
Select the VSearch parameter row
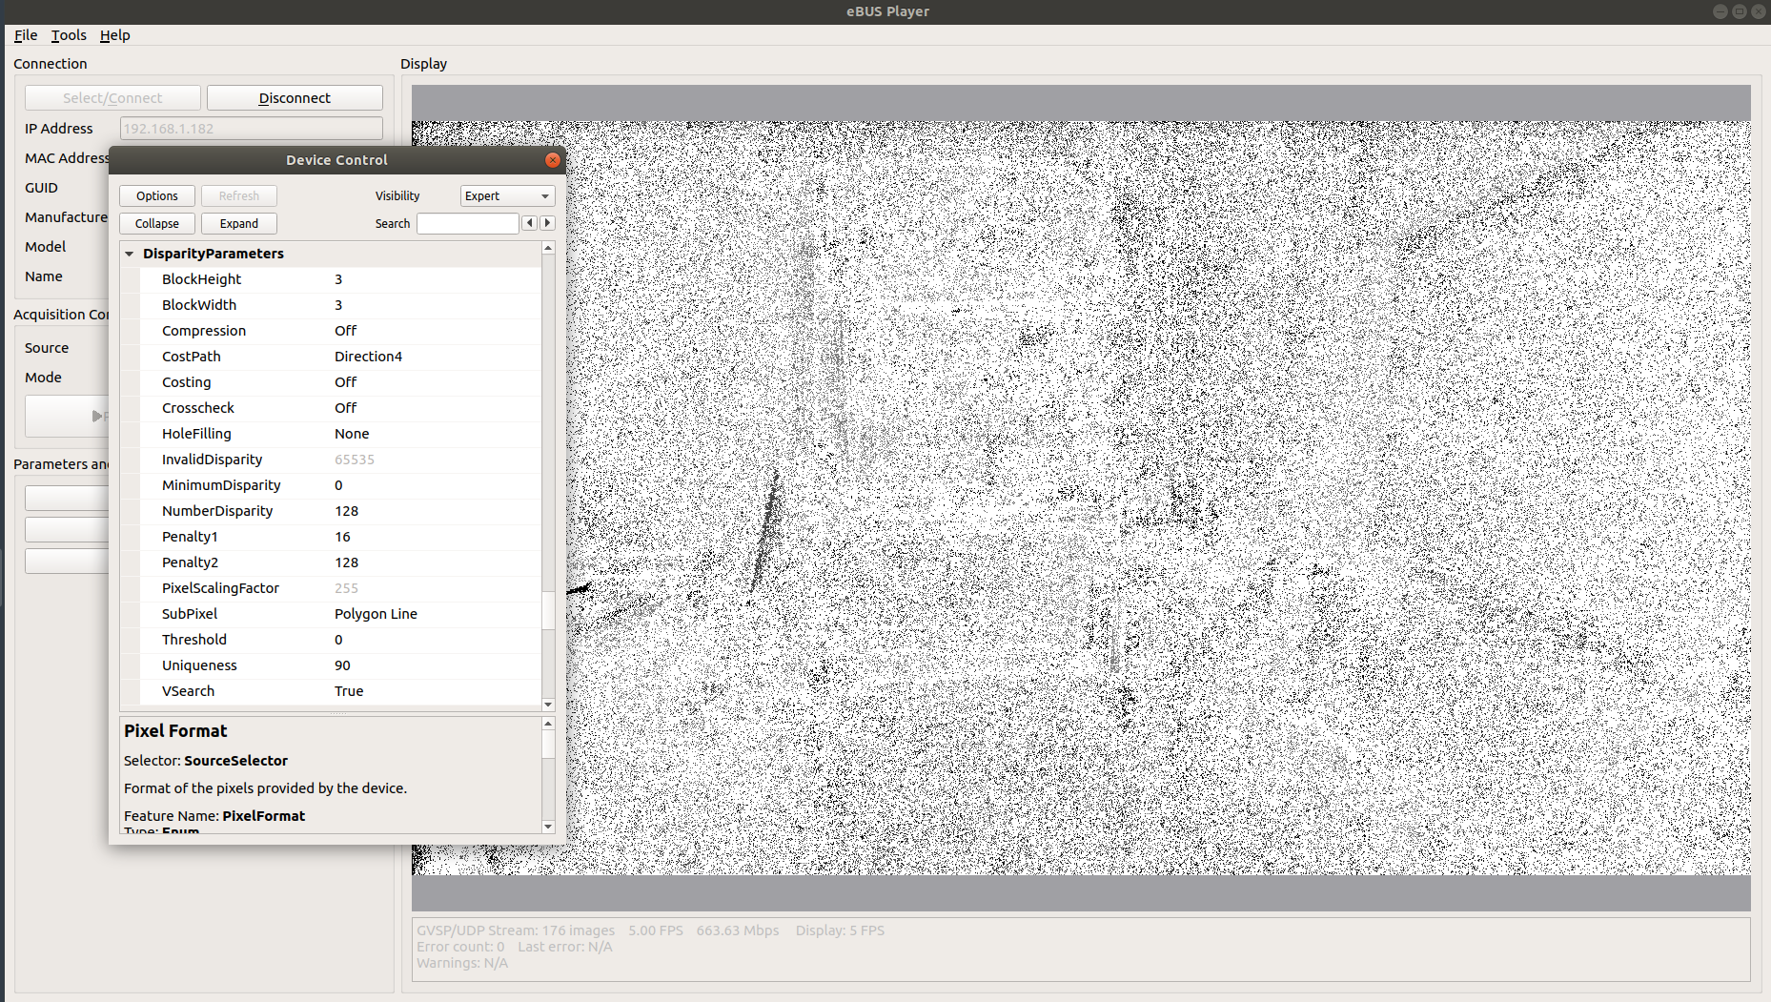click(331, 691)
